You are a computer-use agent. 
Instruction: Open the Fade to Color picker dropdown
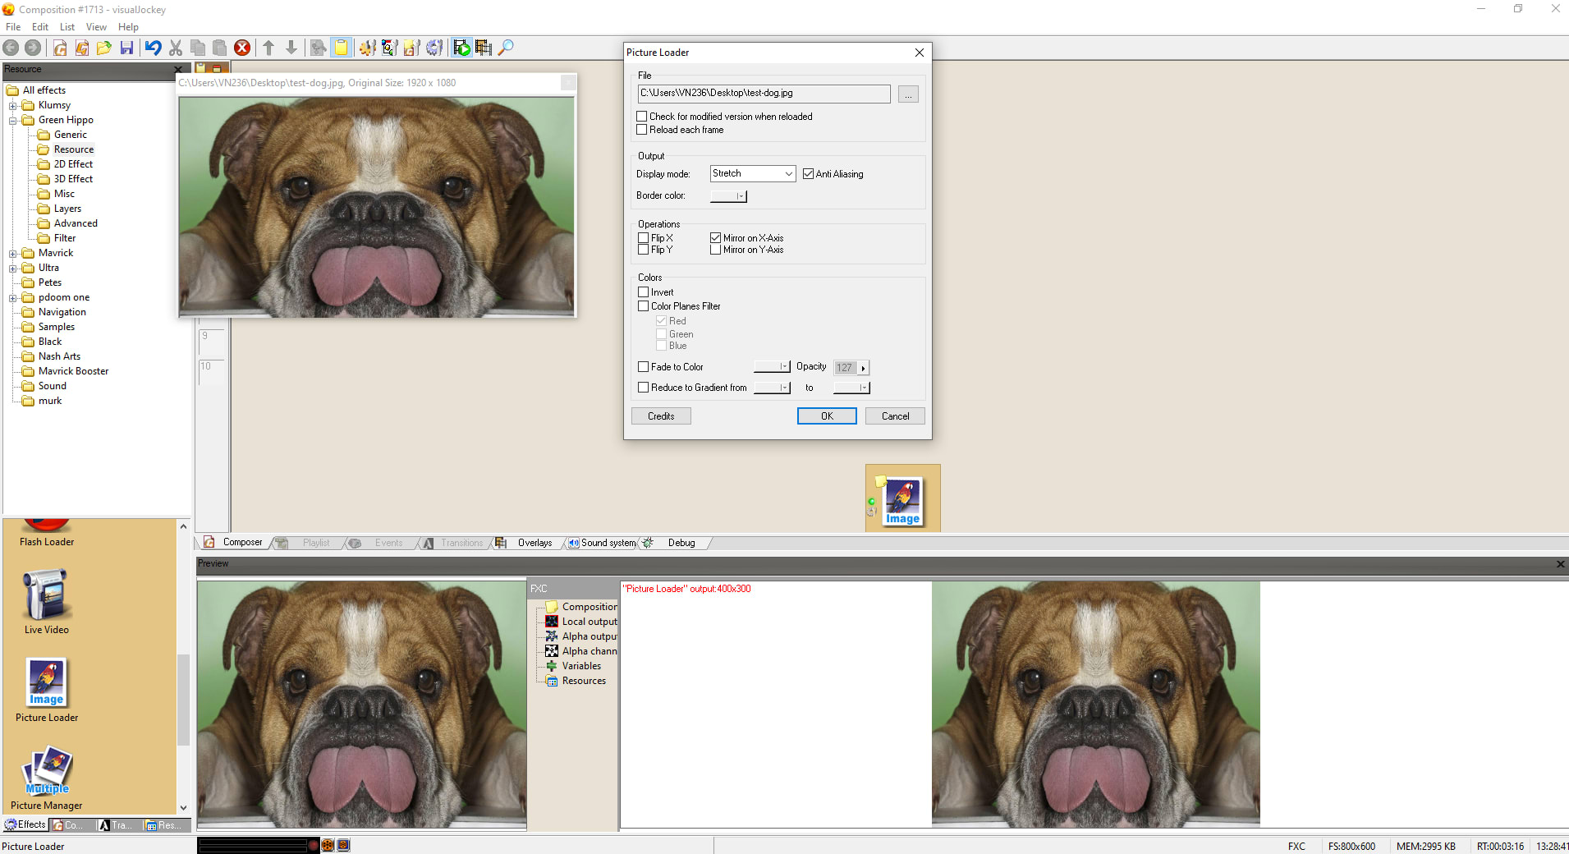772,367
